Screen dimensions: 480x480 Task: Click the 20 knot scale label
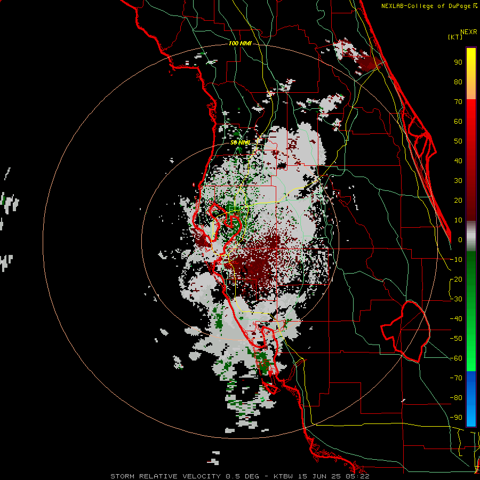pos(458,201)
